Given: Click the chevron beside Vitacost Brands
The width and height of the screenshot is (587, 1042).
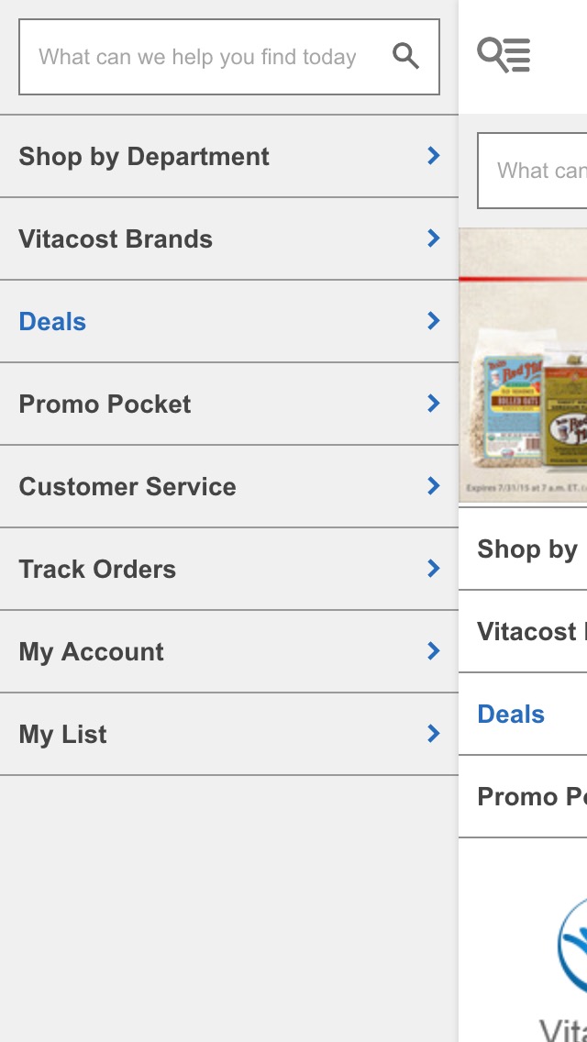Looking at the screenshot, I should click(x=432, y=238).
